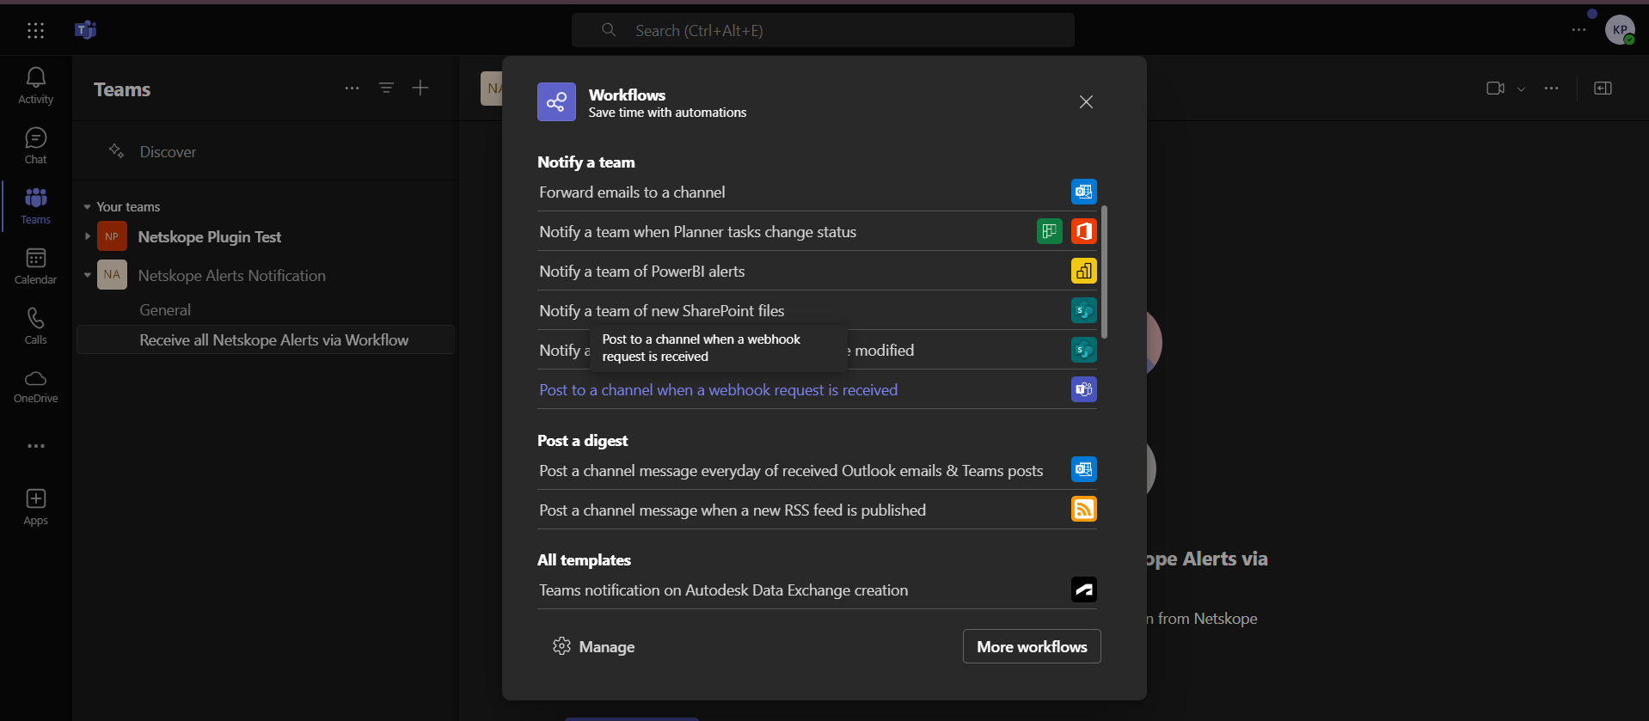Show more apps ellipsis in sidebar
This screenshot has height=721, width=1649.
[35, 446]
